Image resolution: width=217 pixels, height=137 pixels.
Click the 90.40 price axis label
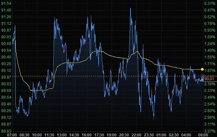pos(6,57)
